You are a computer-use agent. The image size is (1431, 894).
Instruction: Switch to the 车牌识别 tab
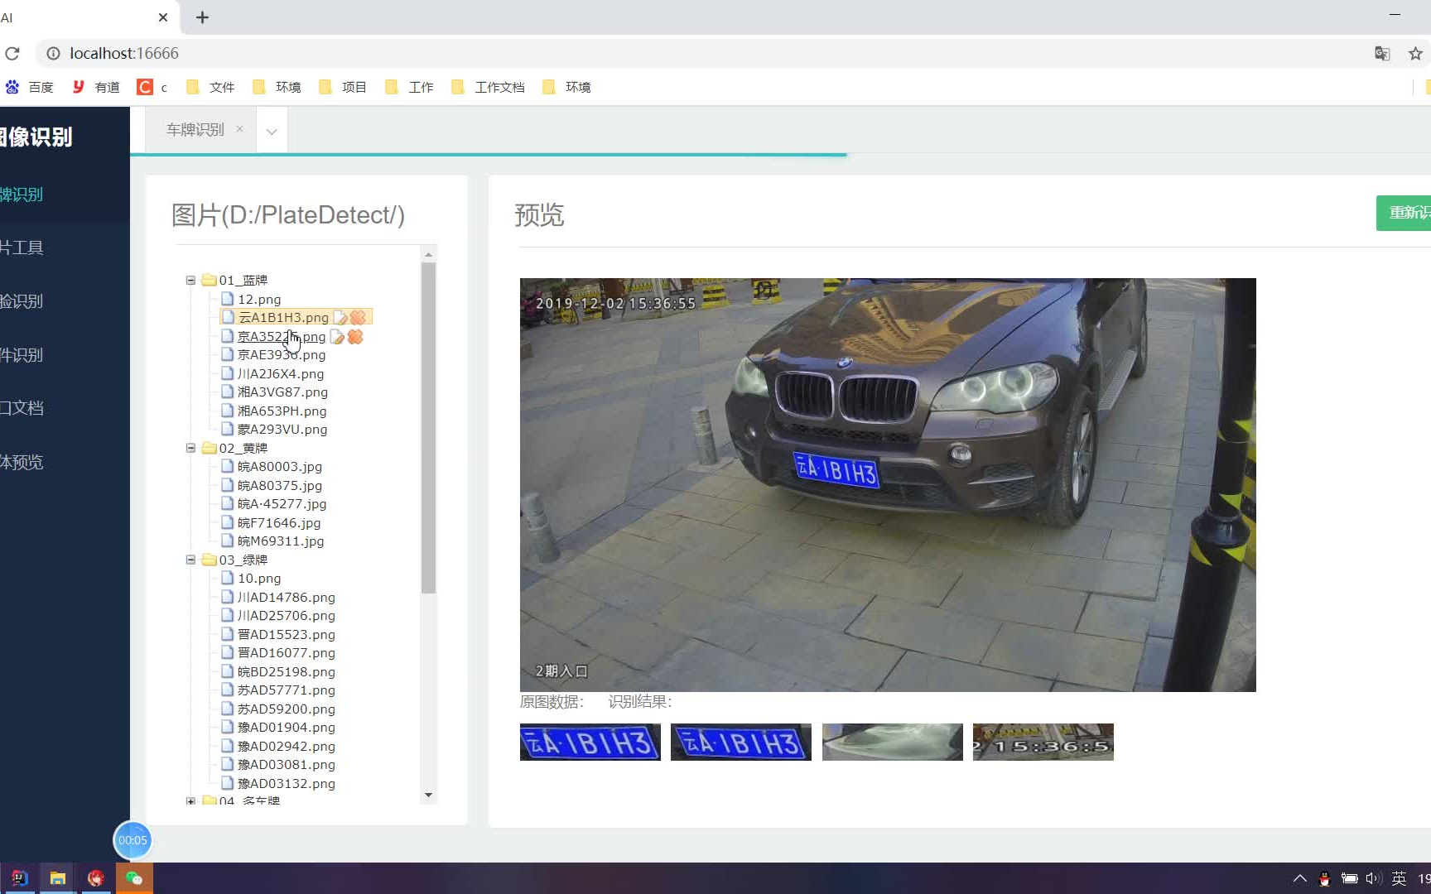pyautogui.click(x=195, y=130)
